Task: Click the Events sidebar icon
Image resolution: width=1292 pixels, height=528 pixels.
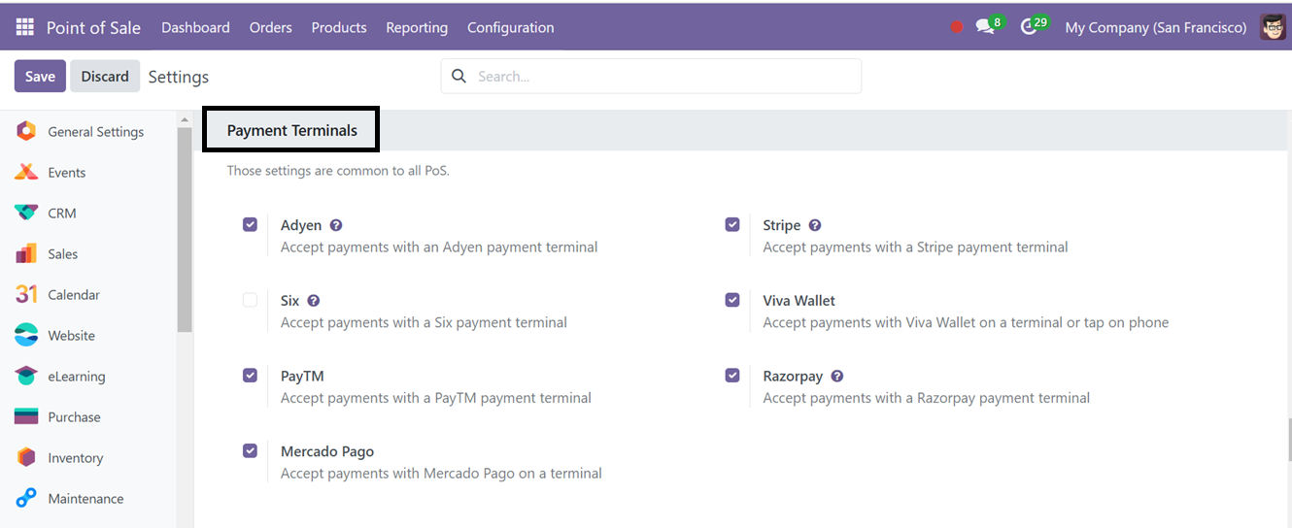Action: click(x=26, y=172)
